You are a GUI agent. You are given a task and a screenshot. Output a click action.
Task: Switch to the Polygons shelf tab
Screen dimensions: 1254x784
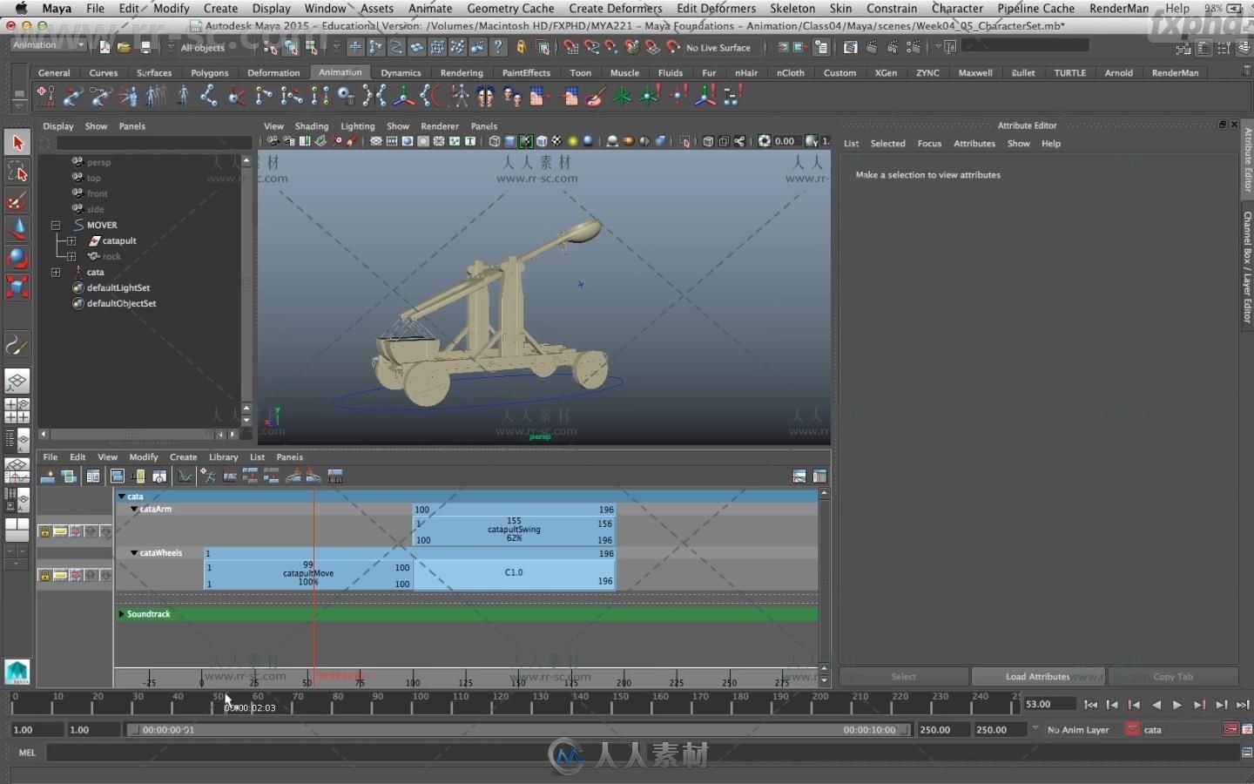click(x=210, y=73)
